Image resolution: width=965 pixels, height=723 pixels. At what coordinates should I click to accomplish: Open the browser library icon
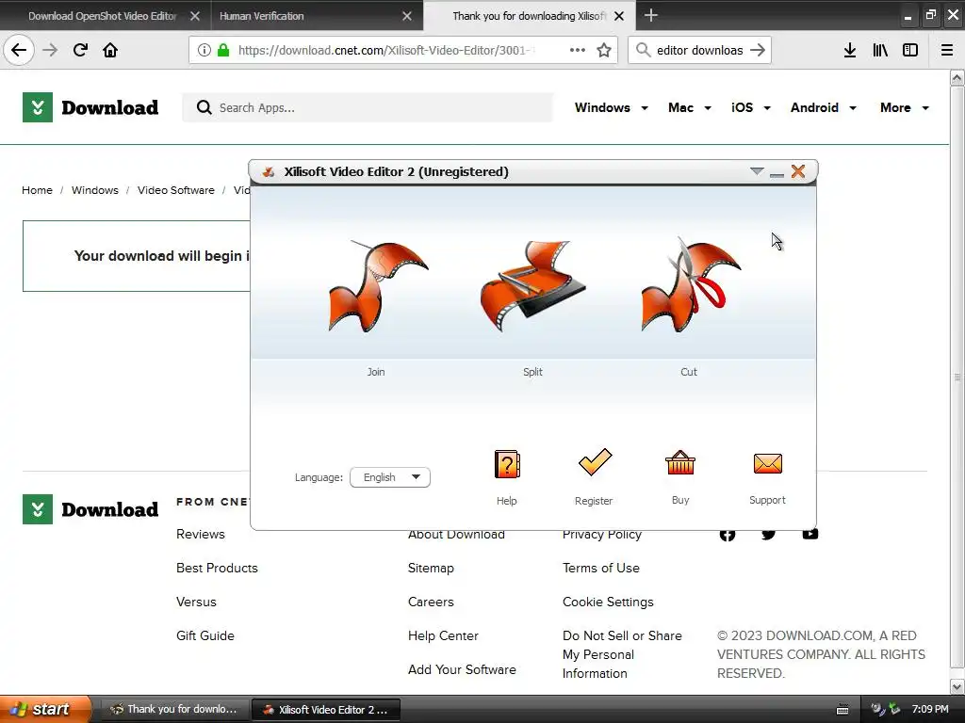pos(880,50)
